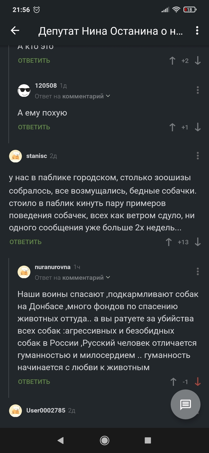
Task: Reply to nuranurovna's comment
Action: (34, 382)
